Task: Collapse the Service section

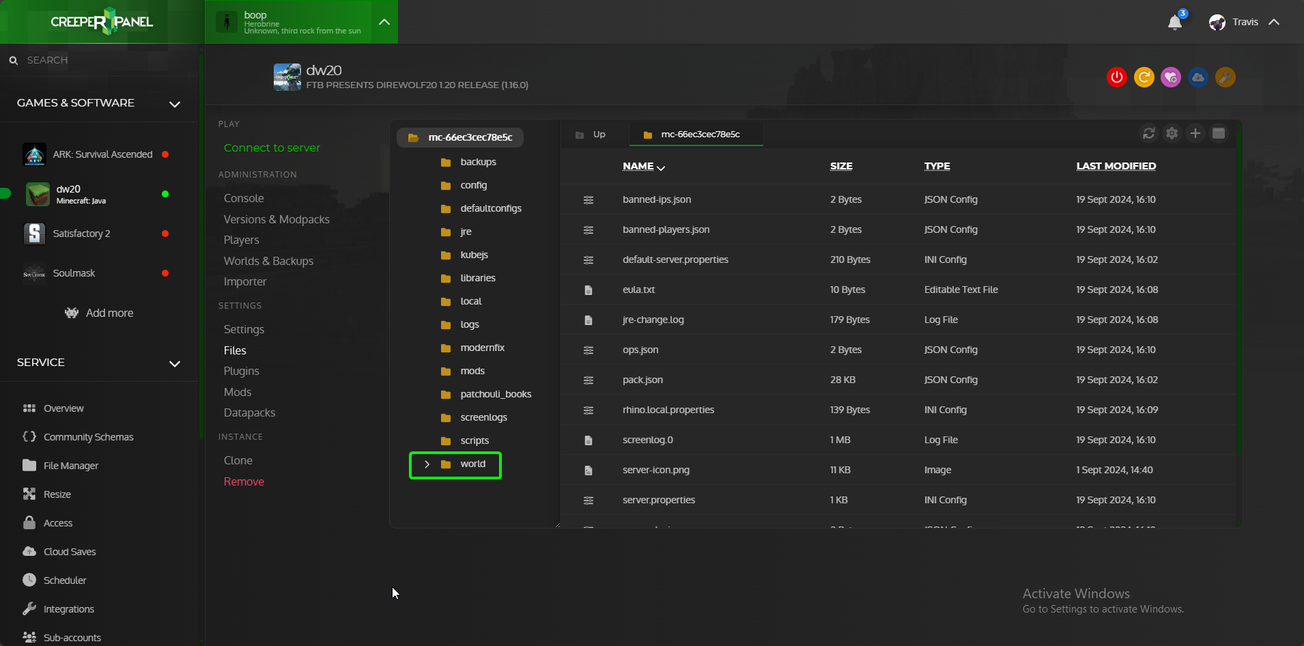Action: pyautogui.click(x=175, y=363)
